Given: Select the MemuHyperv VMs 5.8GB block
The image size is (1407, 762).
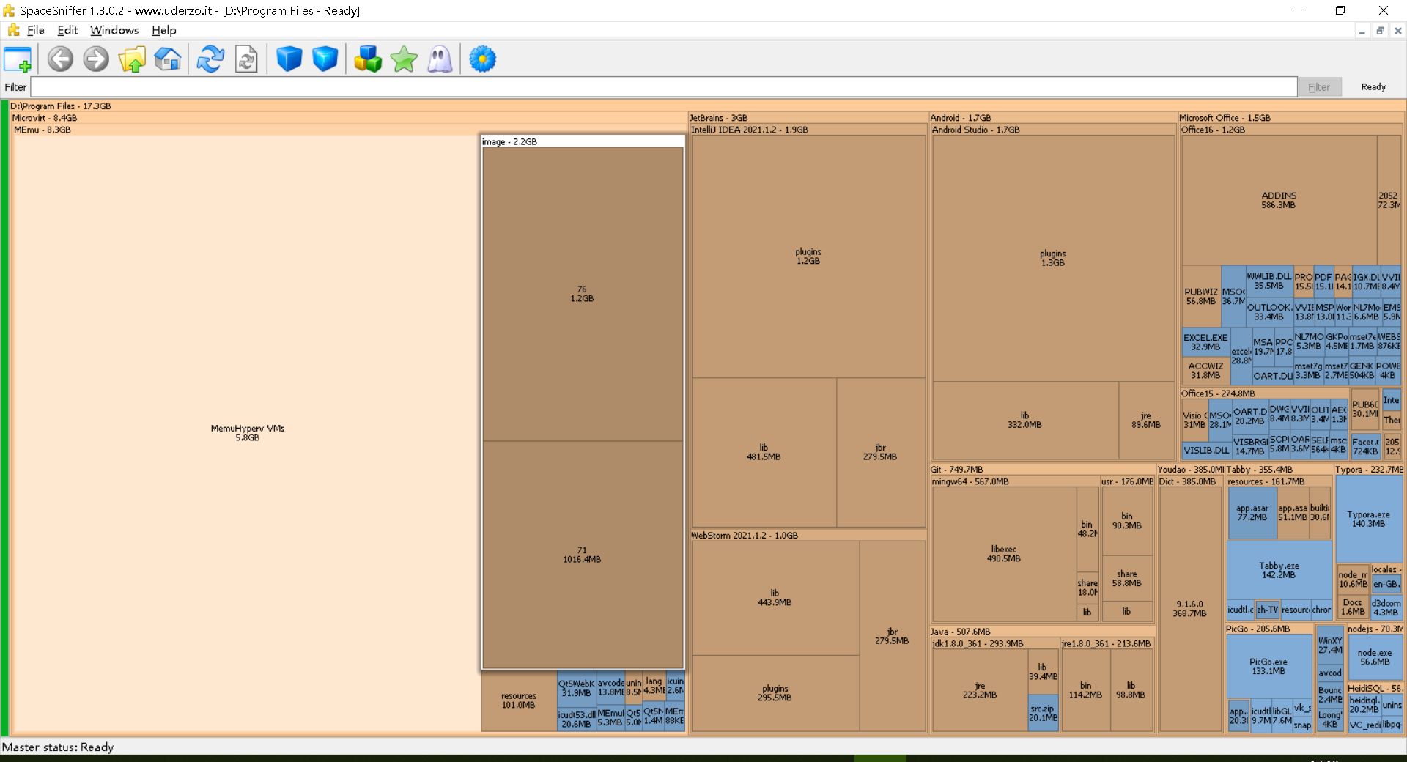Looking at the screenshot, I should click(247, 433).
